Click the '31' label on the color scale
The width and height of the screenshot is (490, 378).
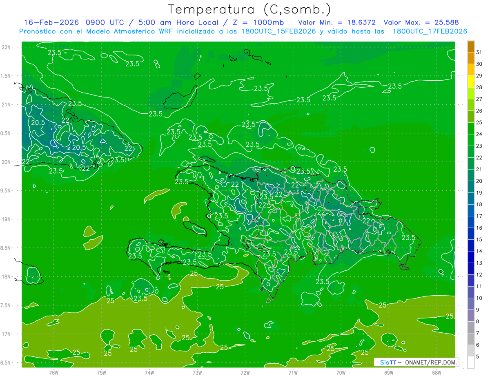pyautogui.click(x=479, y=52)
